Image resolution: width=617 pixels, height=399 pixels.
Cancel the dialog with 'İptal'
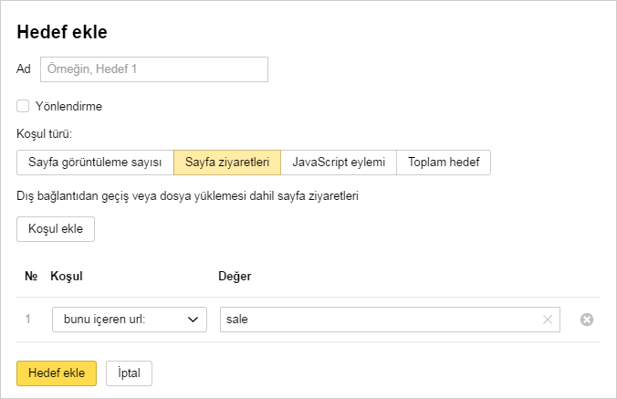click(x=129, y=373)
